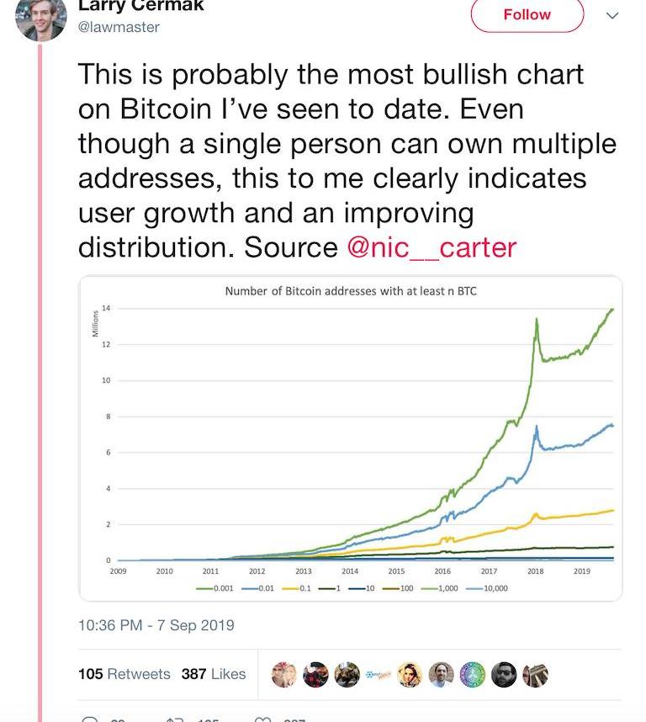646x722 pixels.
Task: Expand the tweet options chevron
Action: pyautogui.click(x=612, y=16)
